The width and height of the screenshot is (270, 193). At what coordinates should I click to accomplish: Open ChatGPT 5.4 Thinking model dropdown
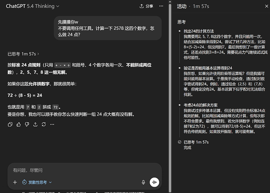32,6
